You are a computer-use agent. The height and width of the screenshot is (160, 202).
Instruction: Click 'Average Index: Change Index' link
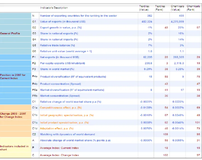click(60, 155)
